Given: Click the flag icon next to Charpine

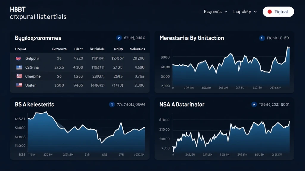Looking at the screenshot, I should (19, 76).
